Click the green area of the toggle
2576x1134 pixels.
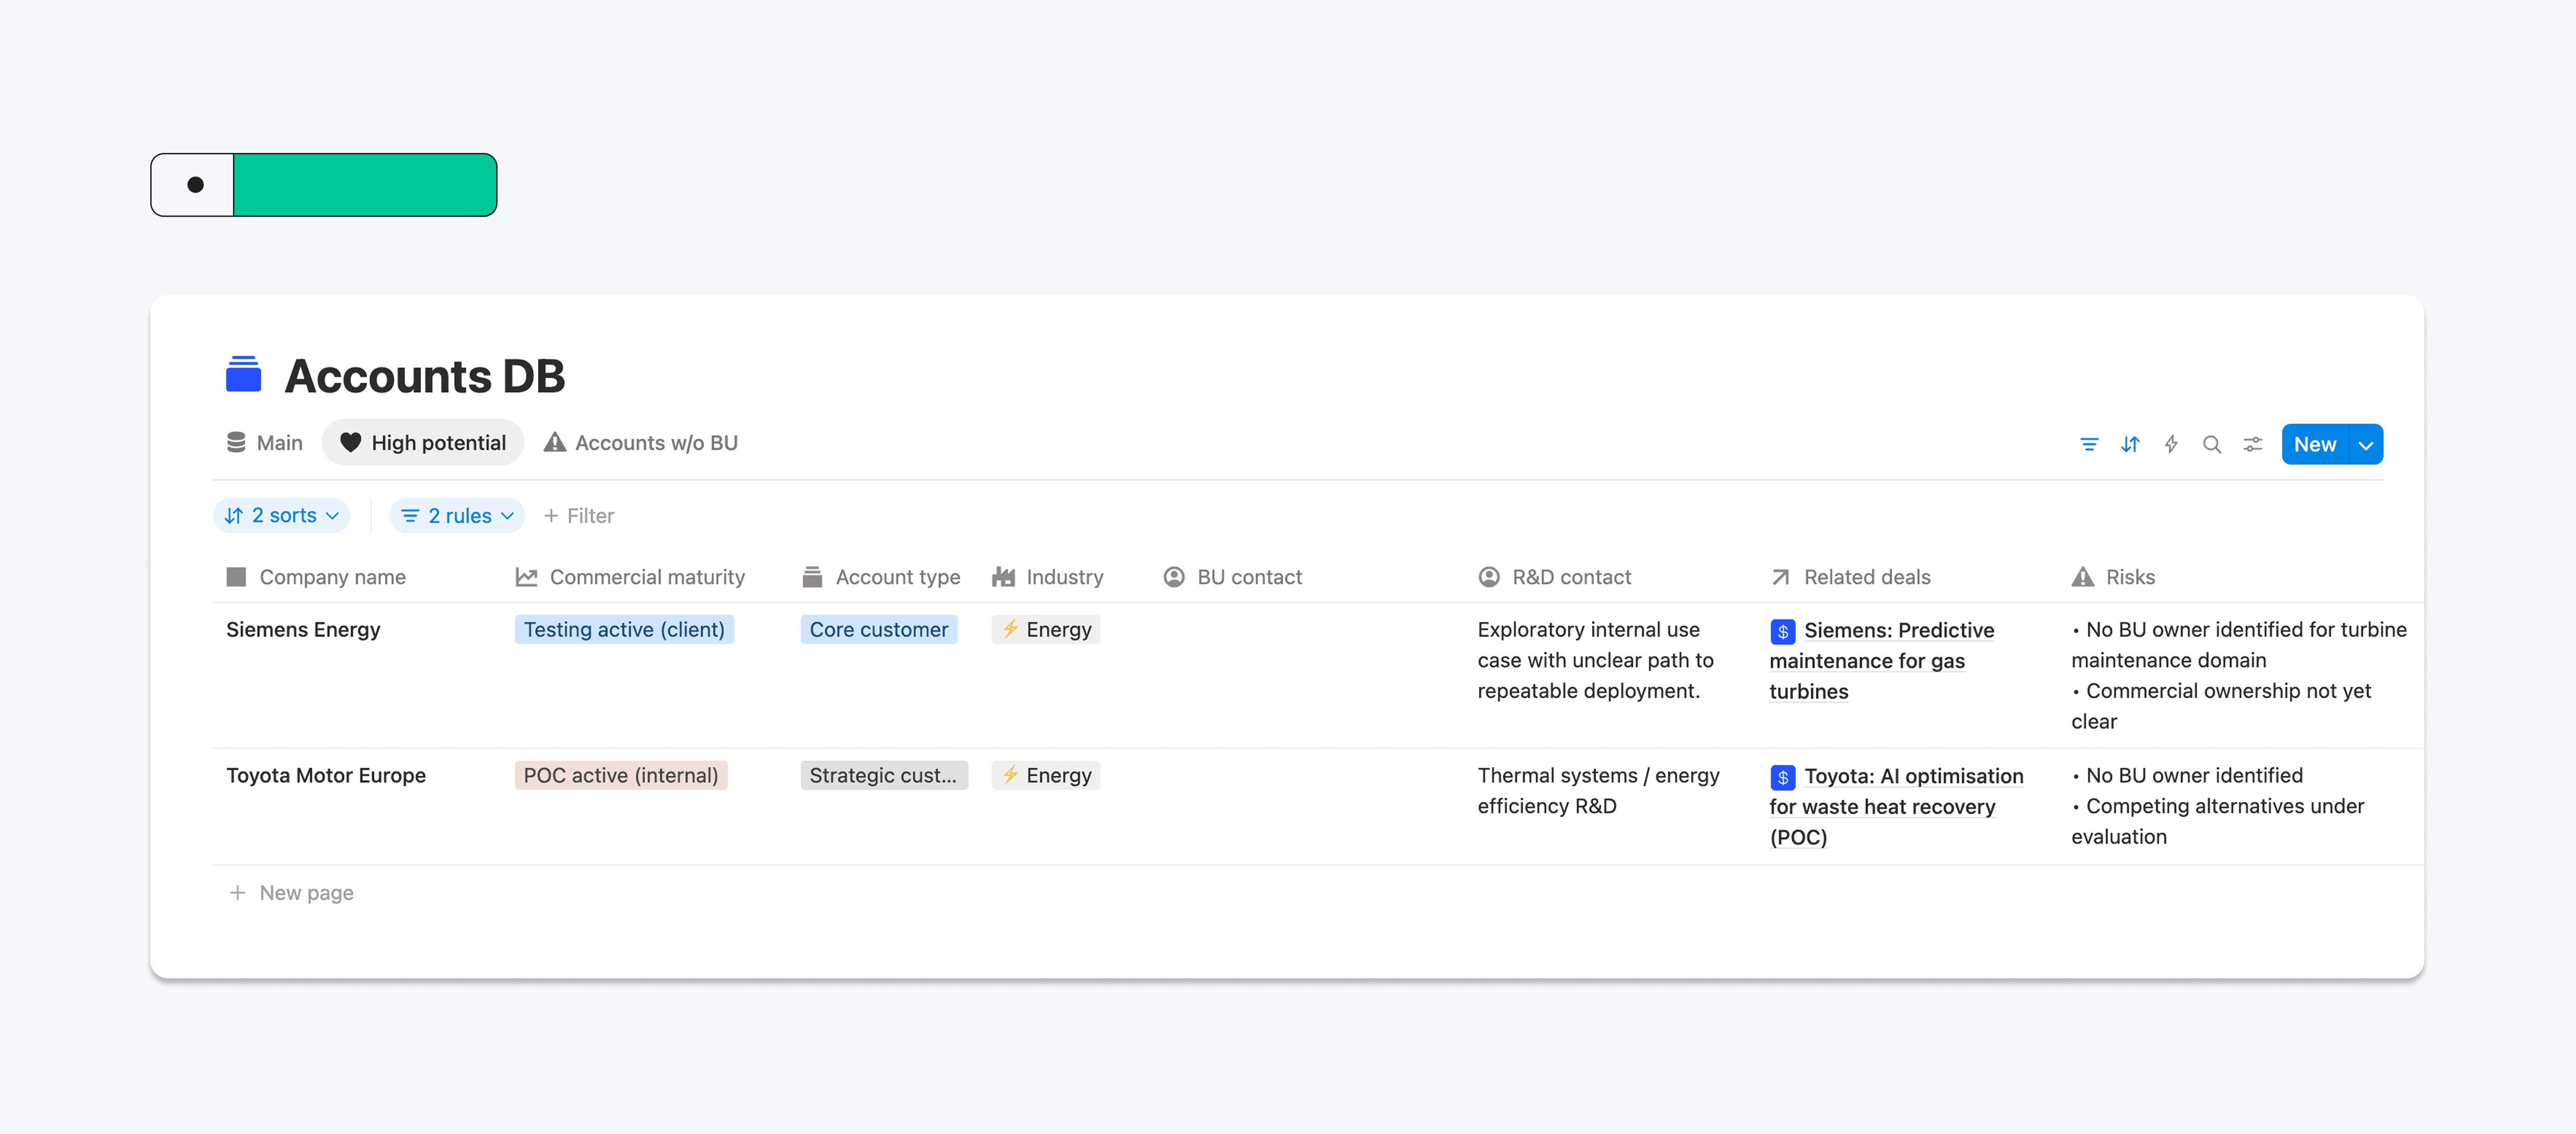pyautogui.click(x=364, y=185)
